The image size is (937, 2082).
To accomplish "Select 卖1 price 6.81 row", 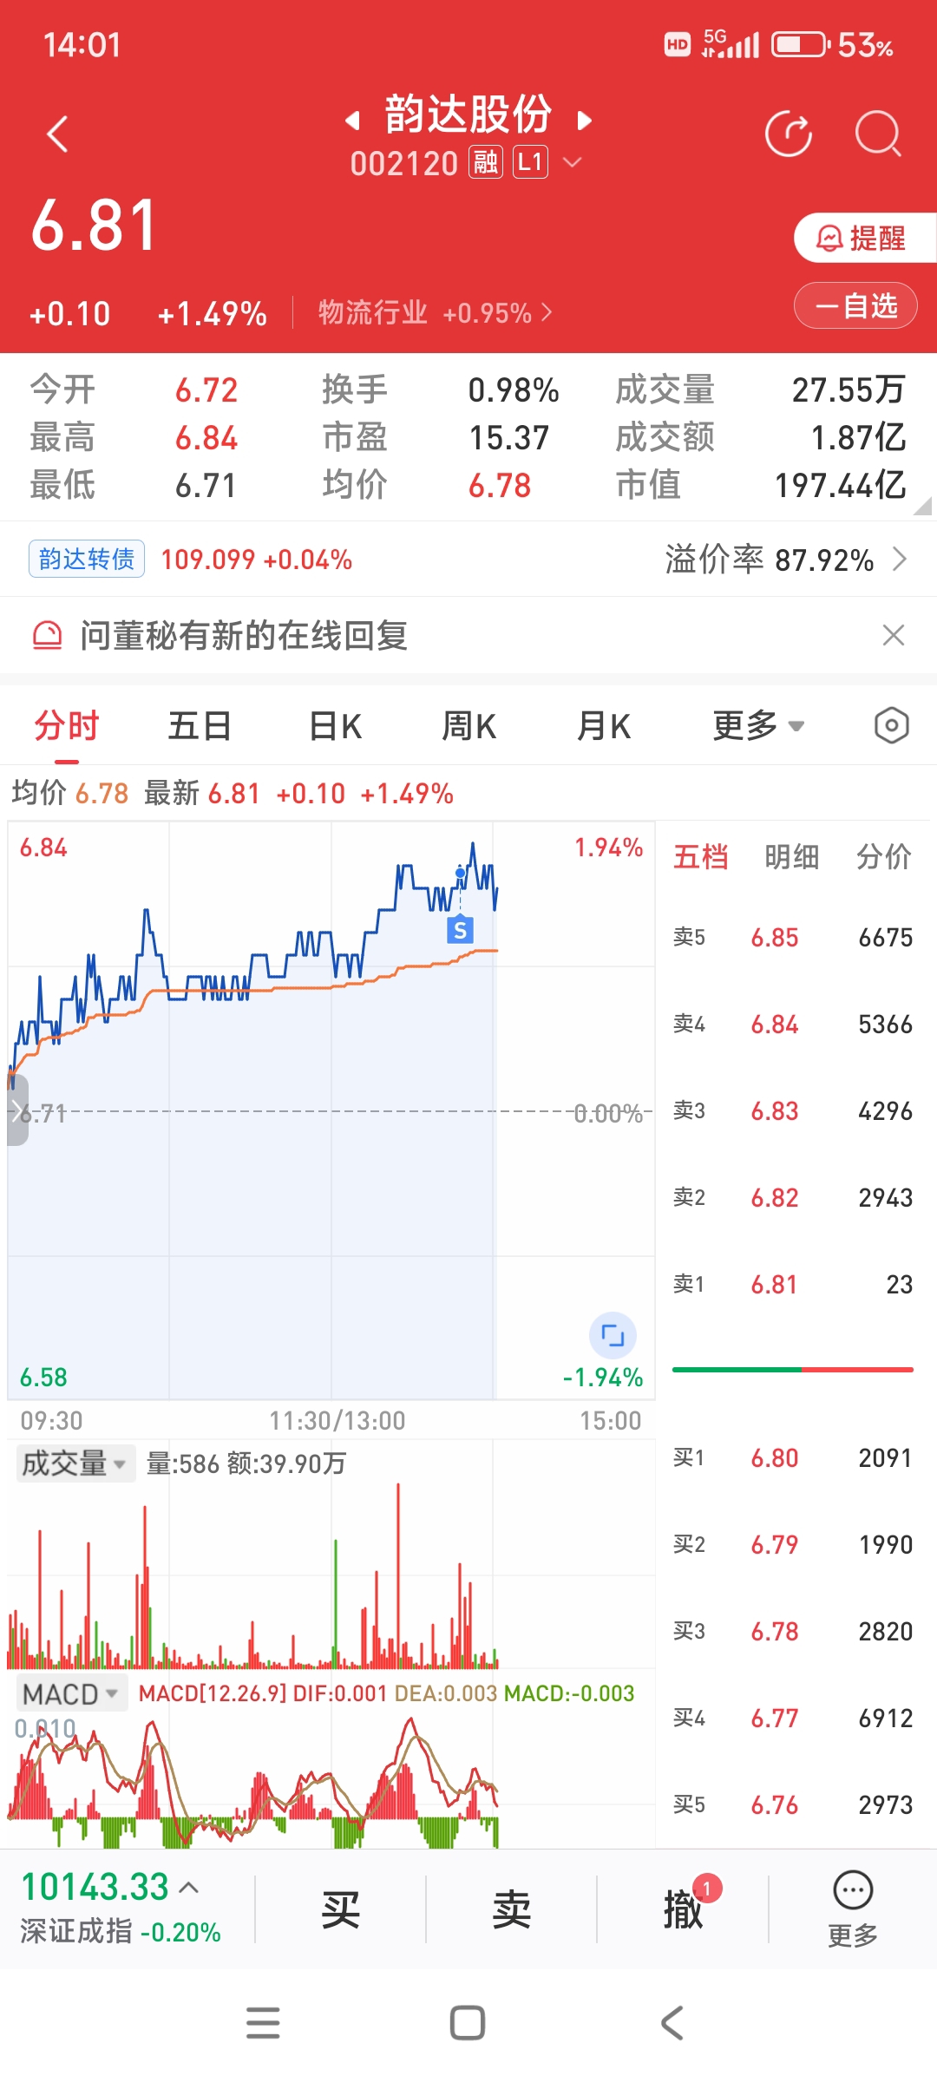I will [x=793, y=1284].
